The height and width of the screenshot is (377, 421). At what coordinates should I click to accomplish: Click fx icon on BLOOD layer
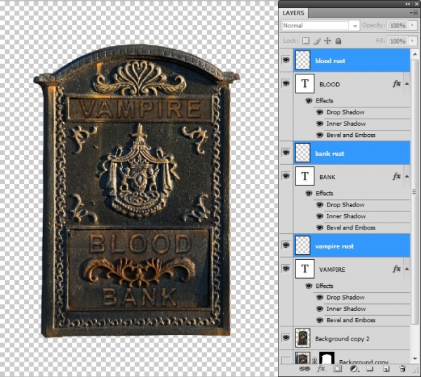tap(396, 84)
